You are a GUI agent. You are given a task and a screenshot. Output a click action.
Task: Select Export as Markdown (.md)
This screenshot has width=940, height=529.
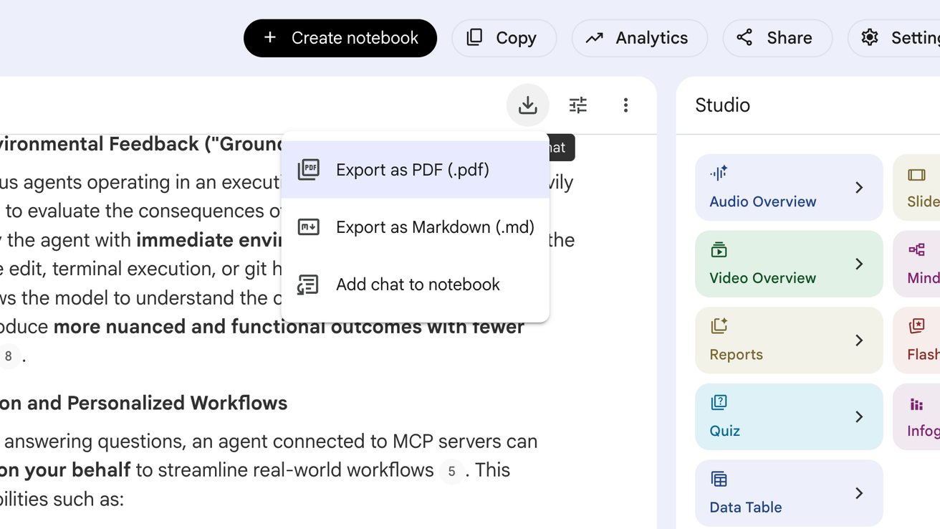(416, 227)
